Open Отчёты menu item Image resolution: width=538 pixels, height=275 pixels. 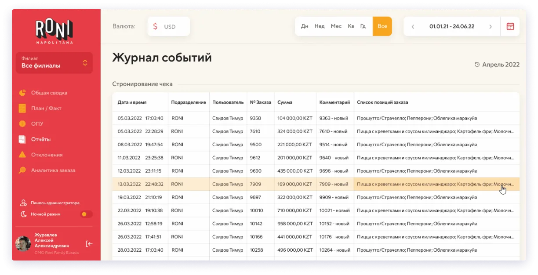tap(40, 139)
